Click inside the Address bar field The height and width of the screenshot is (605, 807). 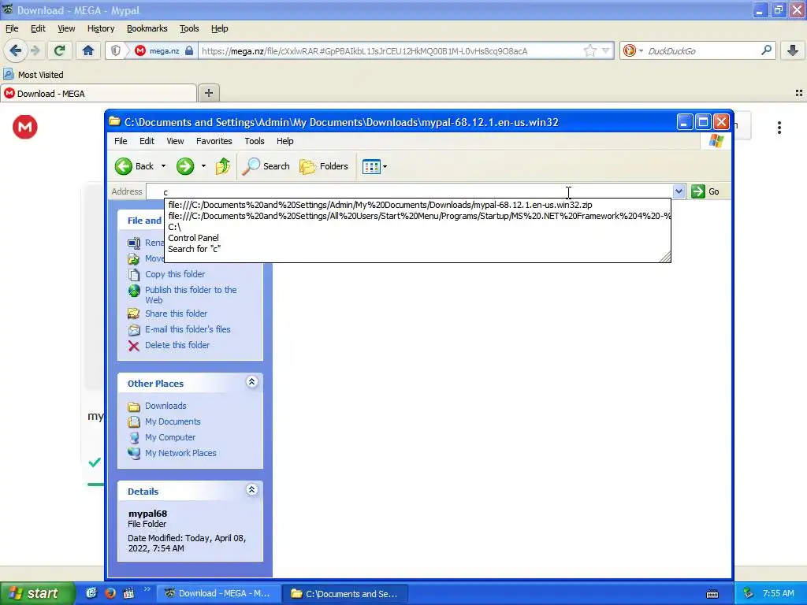(409, 192)
